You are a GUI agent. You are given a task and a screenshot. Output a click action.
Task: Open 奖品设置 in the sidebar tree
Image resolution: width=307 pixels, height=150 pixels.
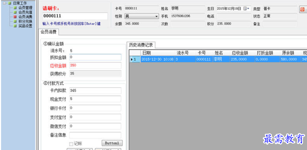click(25, 26)
